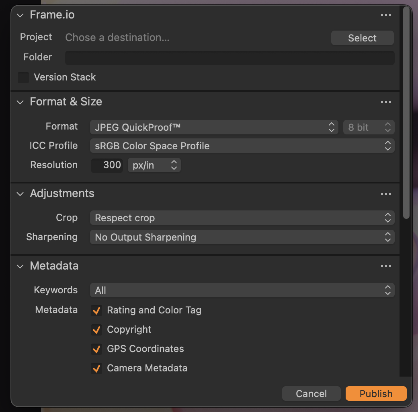Change the px/in resolution unit dropdown
Viewport: 418px width, 412px height.
click(154, 165)
